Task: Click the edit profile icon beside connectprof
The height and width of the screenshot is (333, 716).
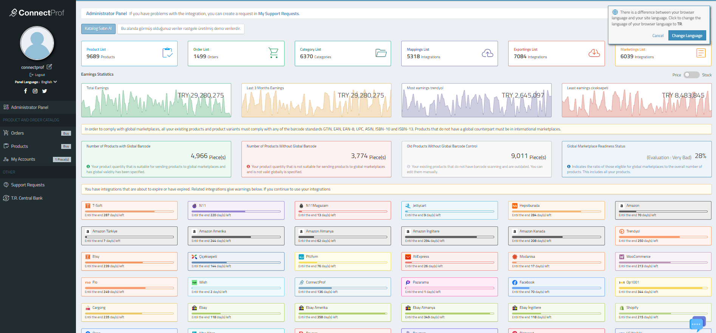Action: pos(49,67)
